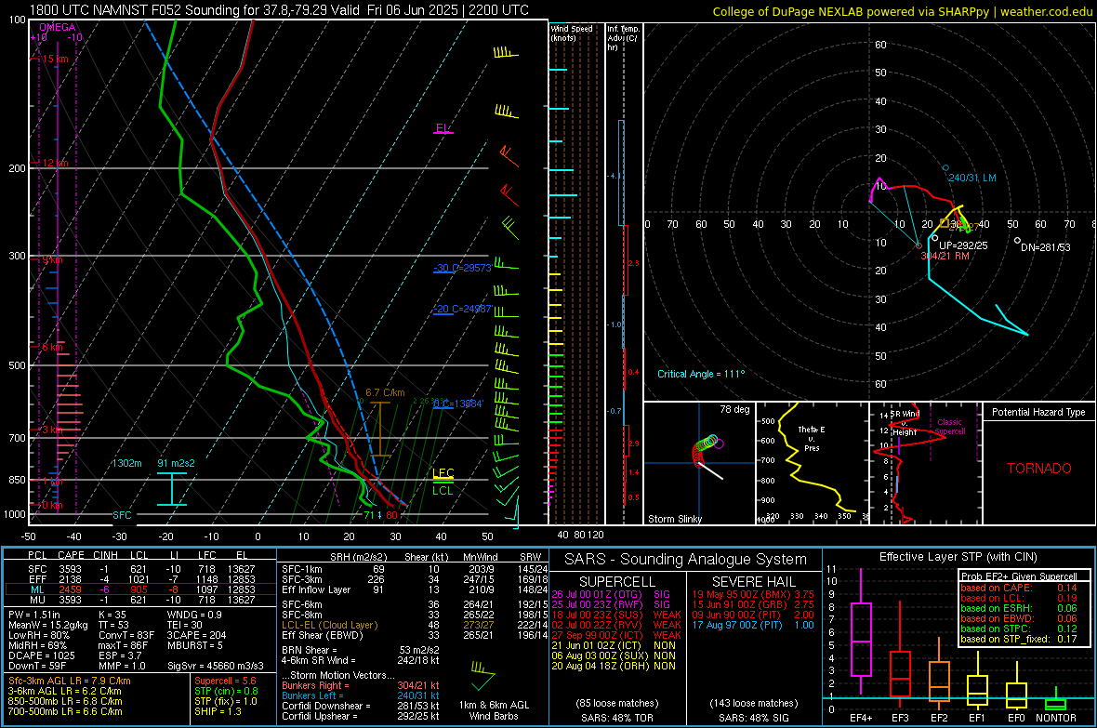Click the 'Eff Inflow Layer' row

coord(413,589)
